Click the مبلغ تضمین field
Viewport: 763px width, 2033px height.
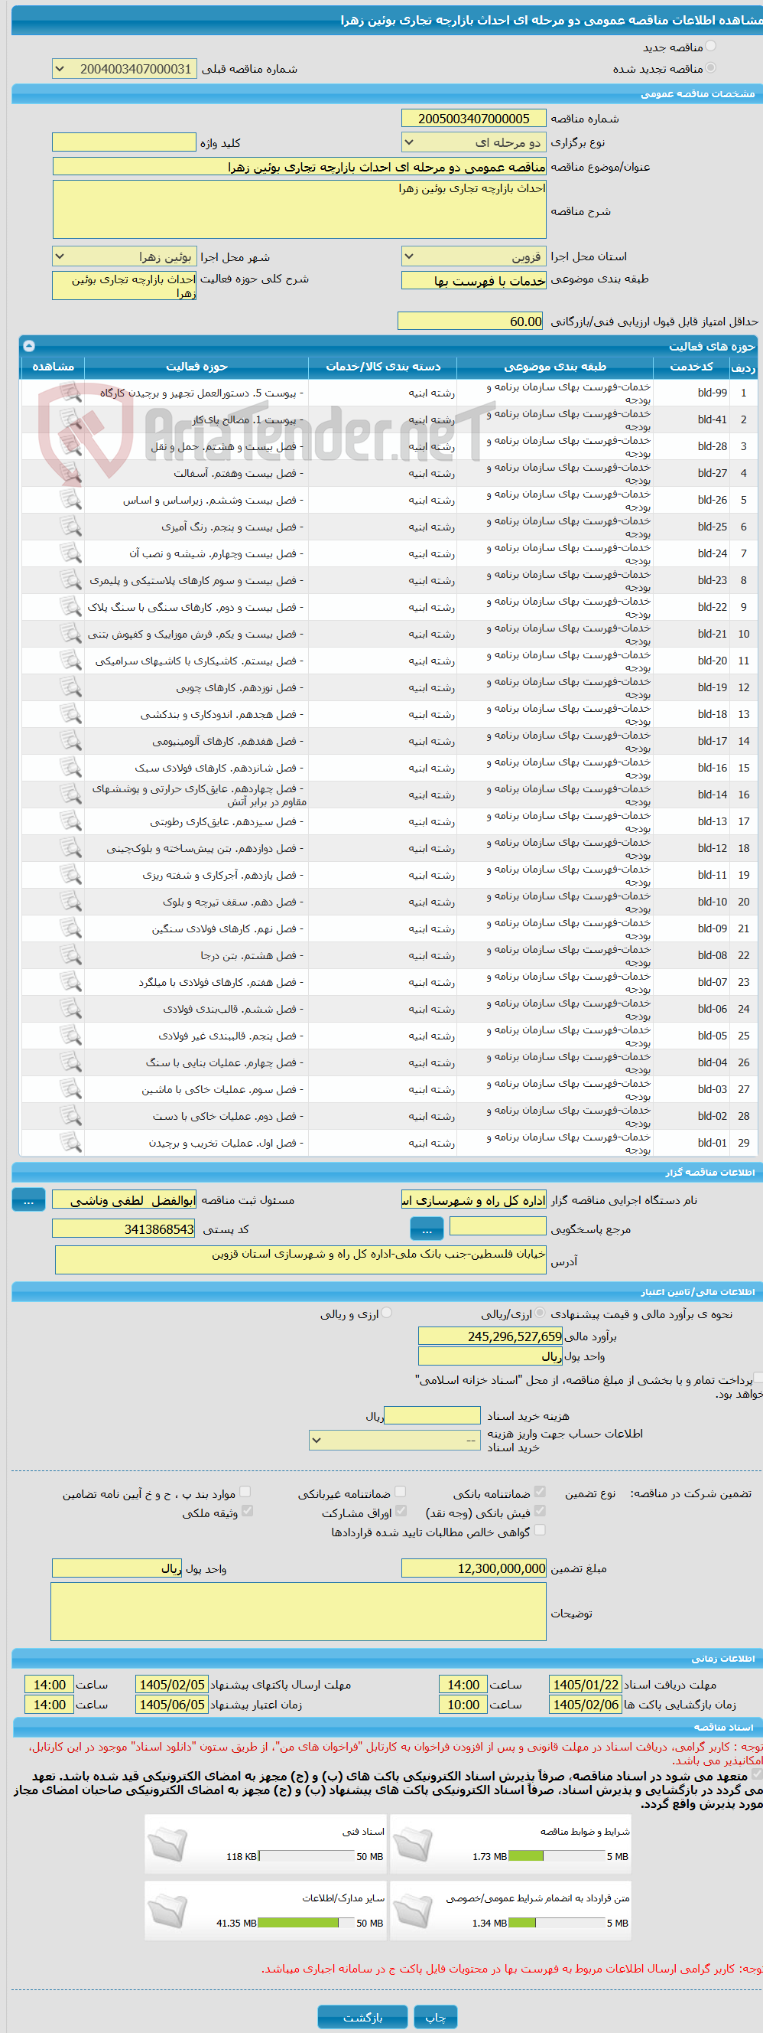tap(474, 1568)
